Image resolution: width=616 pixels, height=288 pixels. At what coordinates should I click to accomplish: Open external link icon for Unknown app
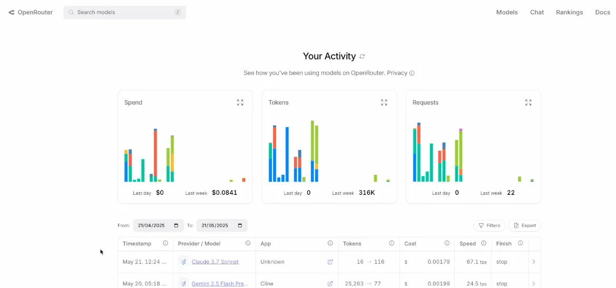coord(330,262)
